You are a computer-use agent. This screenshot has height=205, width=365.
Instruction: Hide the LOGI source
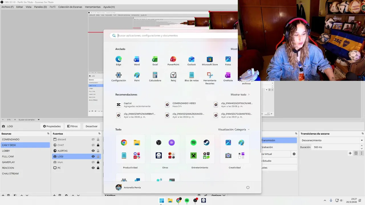pos(93,157)
